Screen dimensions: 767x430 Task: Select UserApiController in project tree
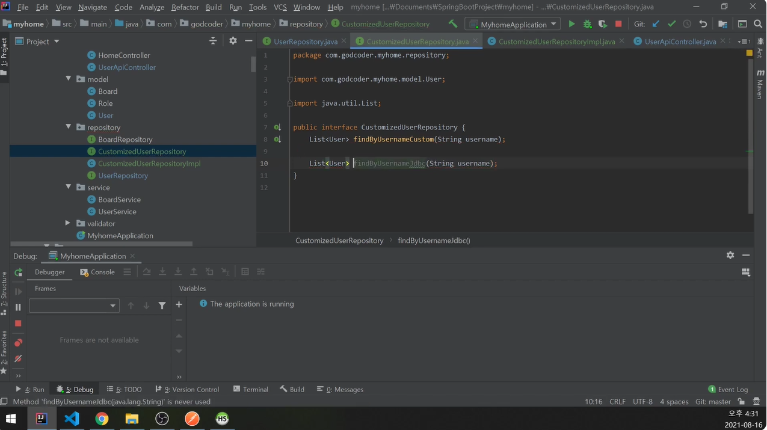coord(127,67)
